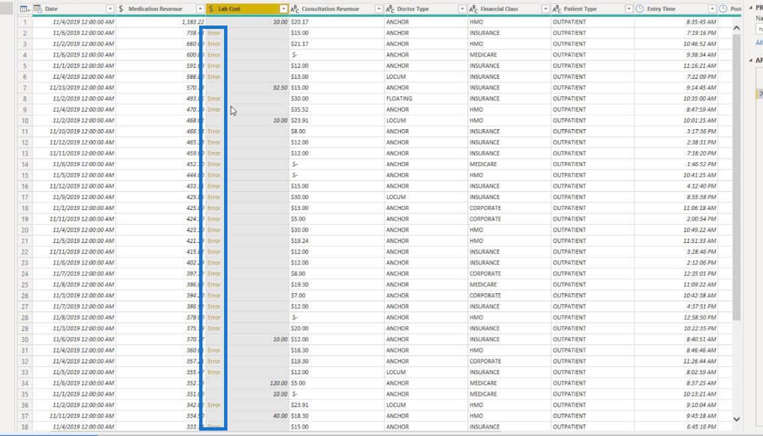Open Financial Class filter dropdown
Viewport: 763px width, 436px height.
[x=545, y=9]
